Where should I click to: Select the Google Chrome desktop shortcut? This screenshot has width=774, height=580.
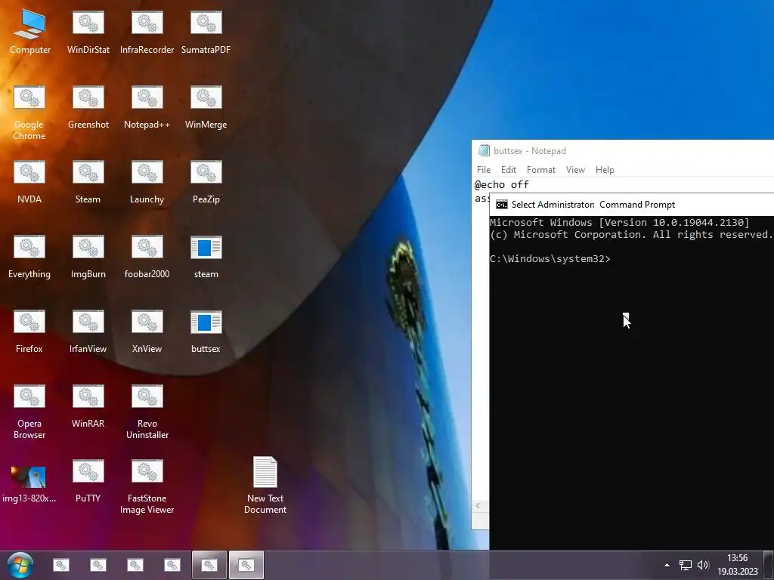[x=29, y=113]
